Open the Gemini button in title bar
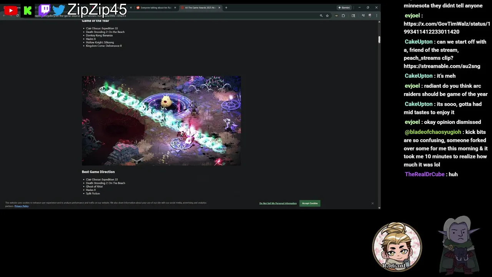The height and width of the screenshot is (277, 492). (x=344, y=8)
